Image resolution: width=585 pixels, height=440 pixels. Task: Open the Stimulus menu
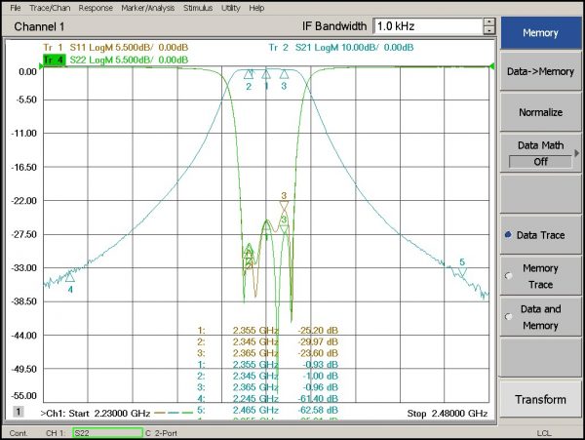pos(198,8)
